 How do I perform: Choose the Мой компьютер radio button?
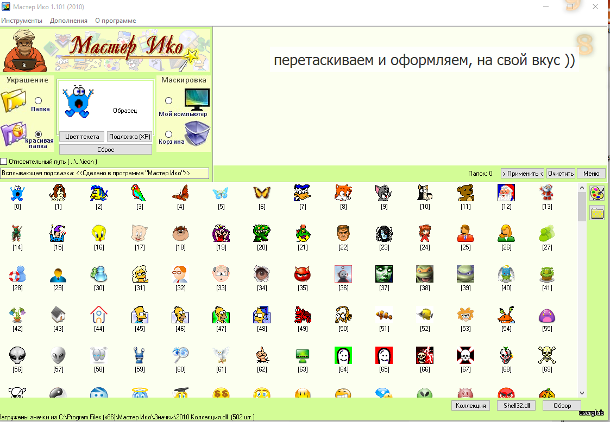click(x=168, y=101)
